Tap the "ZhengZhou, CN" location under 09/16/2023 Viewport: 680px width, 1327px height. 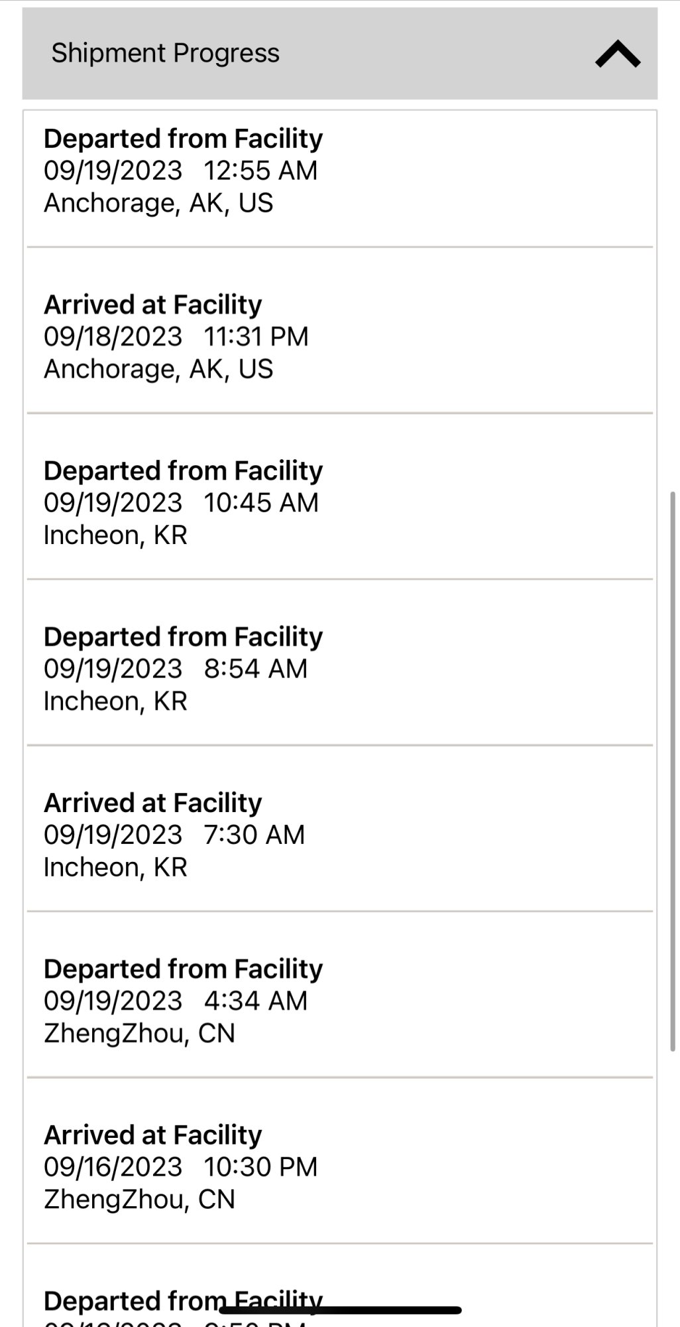(139, 1199)
